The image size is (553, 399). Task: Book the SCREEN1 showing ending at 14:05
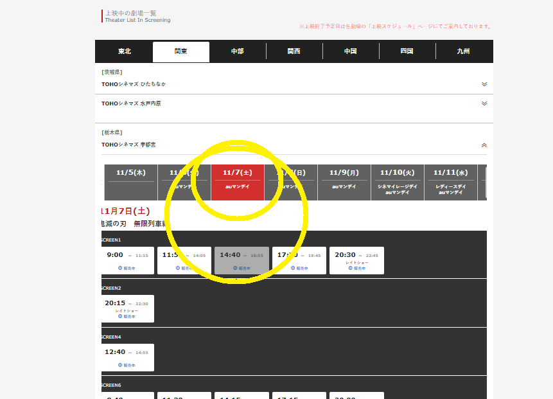(x=184, y=260)
